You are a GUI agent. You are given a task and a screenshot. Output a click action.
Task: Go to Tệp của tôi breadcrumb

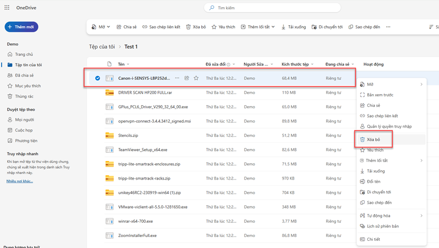tap(102, 47)
